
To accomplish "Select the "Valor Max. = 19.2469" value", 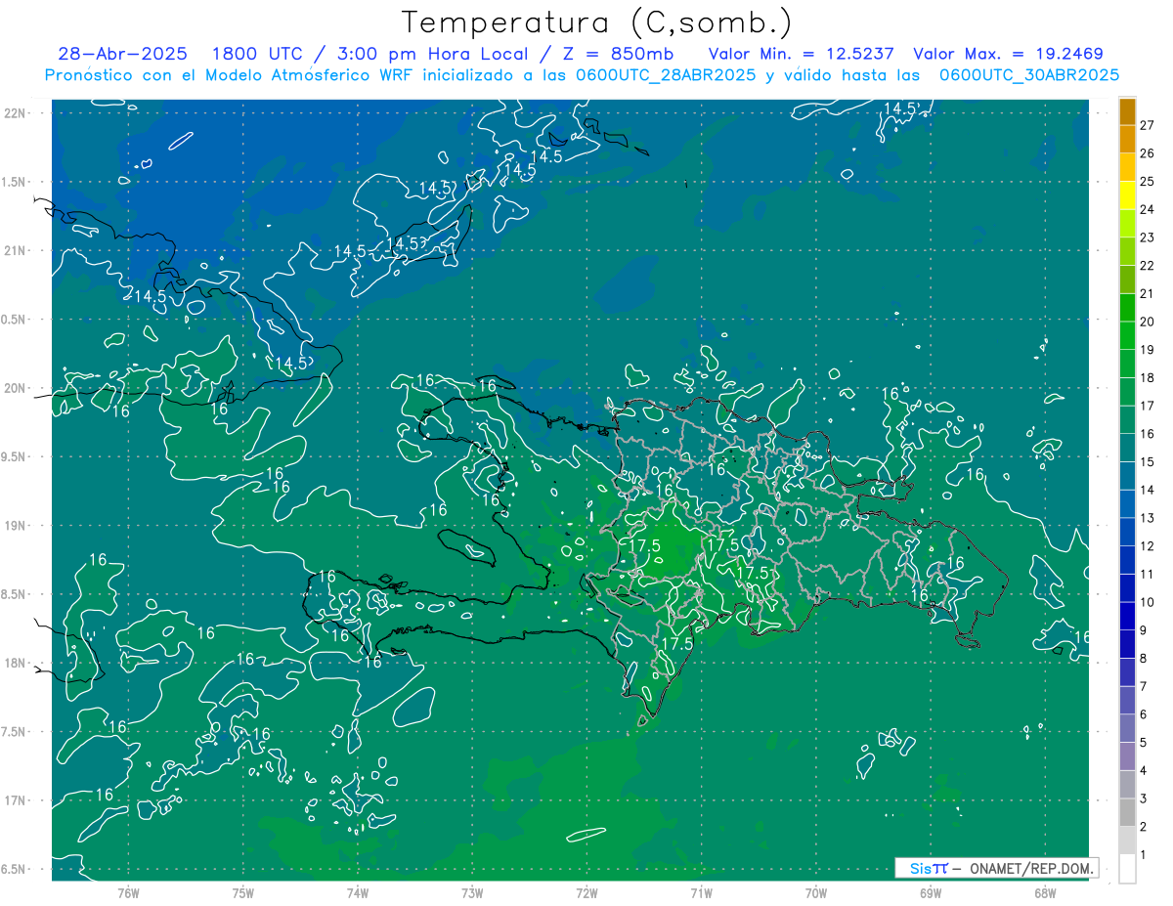I will [x=1008, y=54].
